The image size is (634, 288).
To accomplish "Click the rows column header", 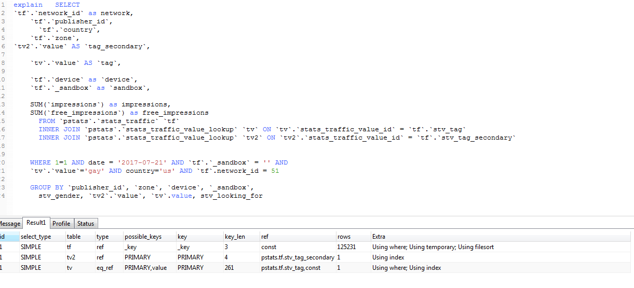I will [344, 237].
